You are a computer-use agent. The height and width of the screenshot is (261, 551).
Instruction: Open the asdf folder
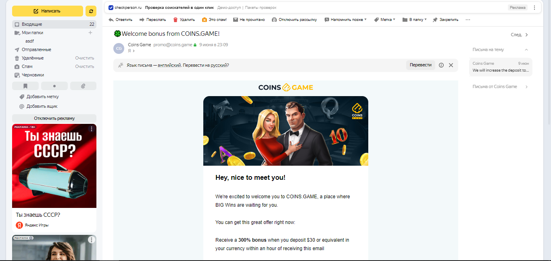click(29, 41)
